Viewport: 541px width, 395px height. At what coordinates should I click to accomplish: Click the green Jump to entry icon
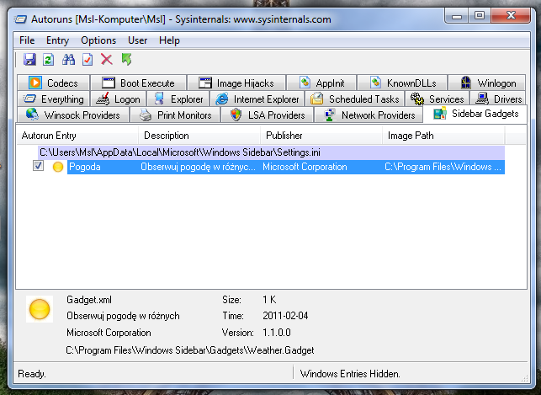pyautogui.click(x=126, y=60)
